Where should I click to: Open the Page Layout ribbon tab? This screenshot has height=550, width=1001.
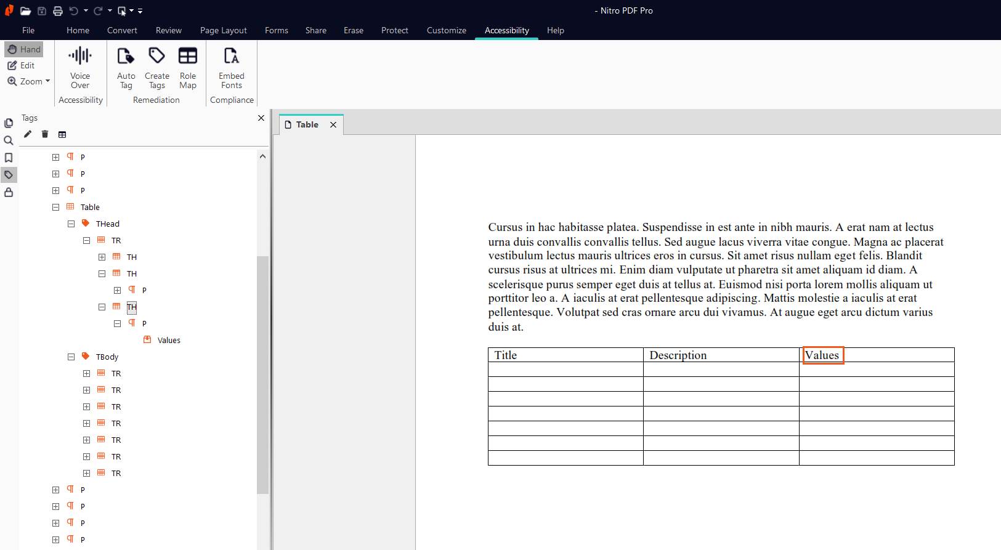pyautogui.click(x=223, y=30)
